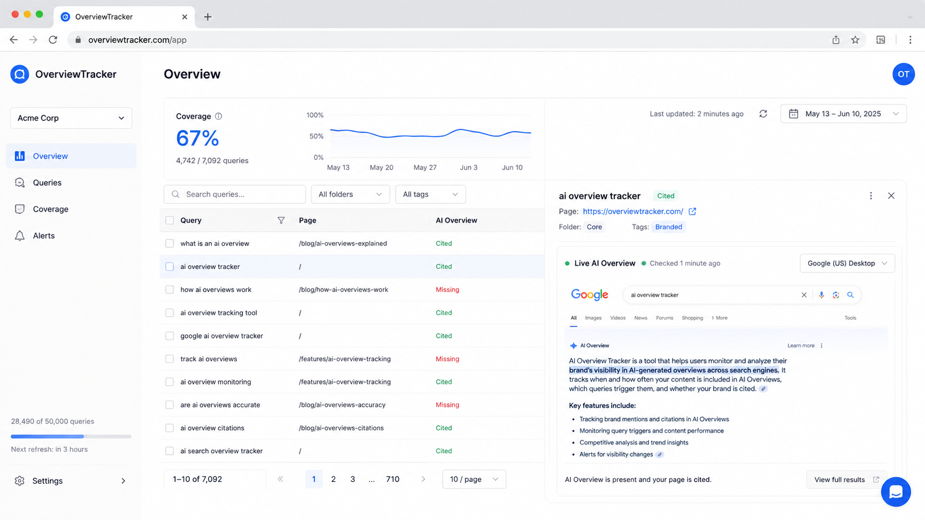Image resolution: width=925 pixels, height=520 pixels.
Task: Click the browser bookmark star icon
Action: point(855,40)
